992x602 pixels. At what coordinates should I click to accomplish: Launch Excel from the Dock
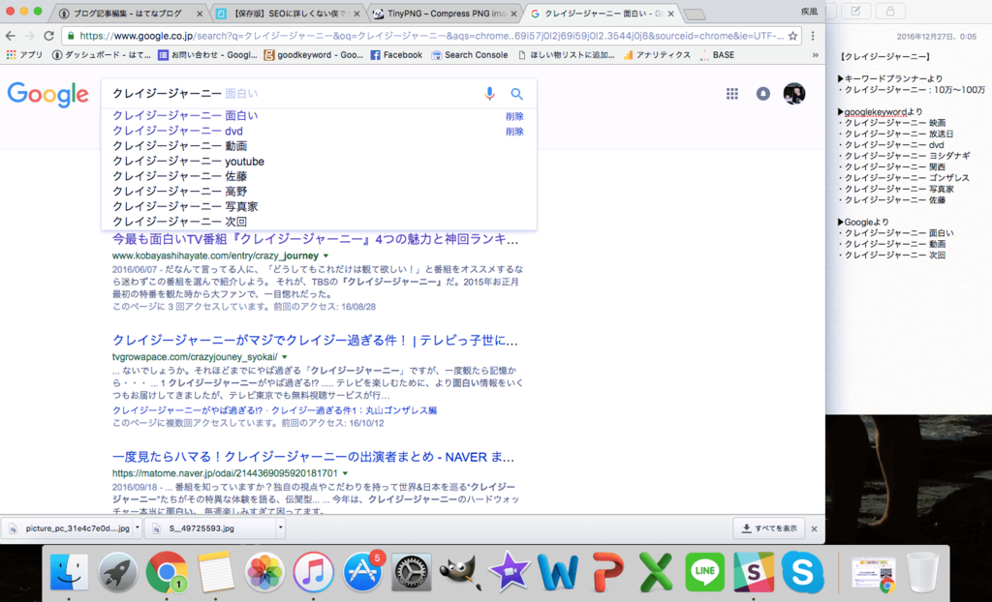click(656, 572)
